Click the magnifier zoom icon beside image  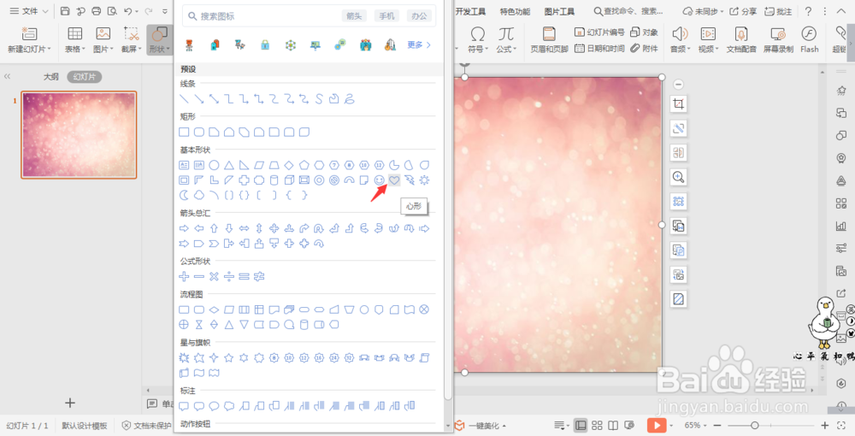[x=678, y=177]
